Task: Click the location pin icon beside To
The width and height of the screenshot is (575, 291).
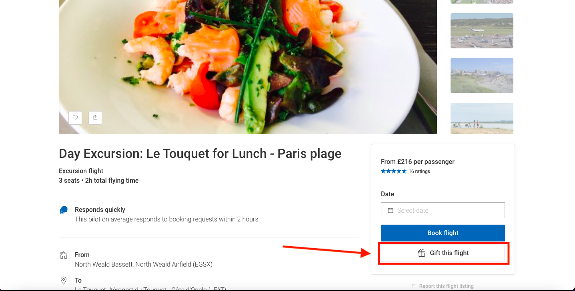Action: coord(64,280)
